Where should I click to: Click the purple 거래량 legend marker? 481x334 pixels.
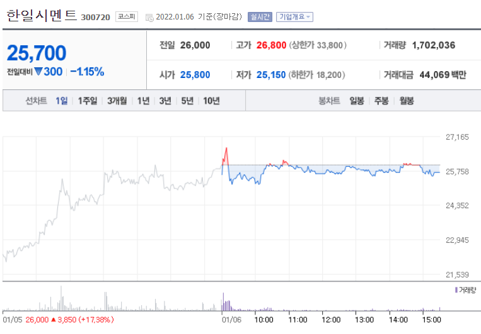(456, 289)
